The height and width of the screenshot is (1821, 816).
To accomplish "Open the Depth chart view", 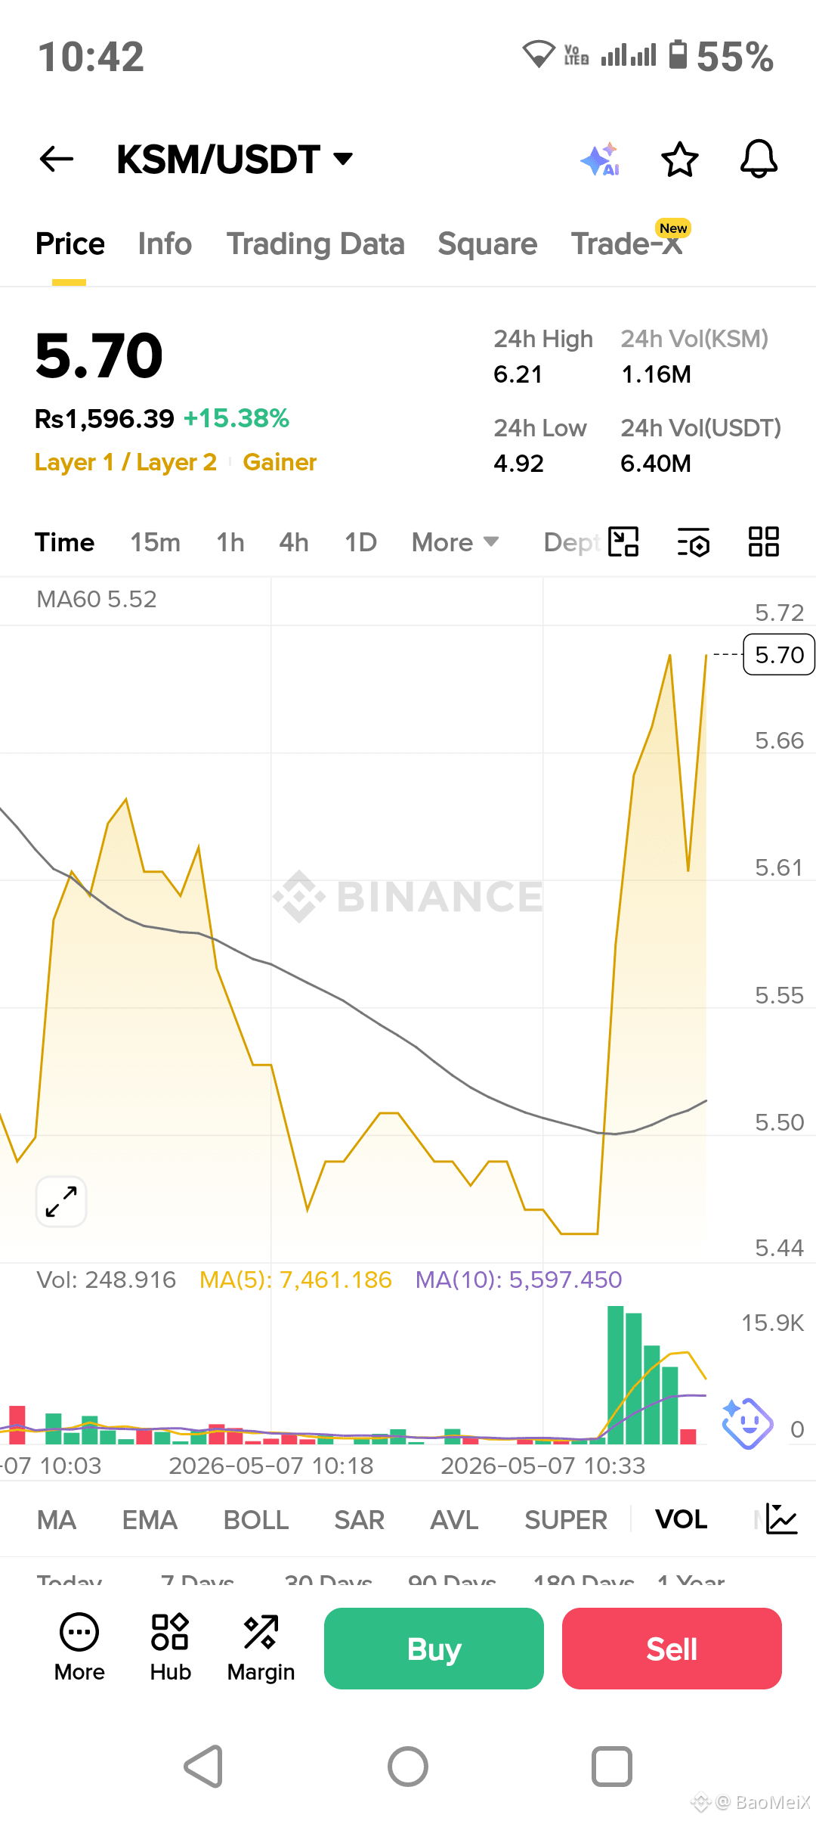I will point(572,542).
